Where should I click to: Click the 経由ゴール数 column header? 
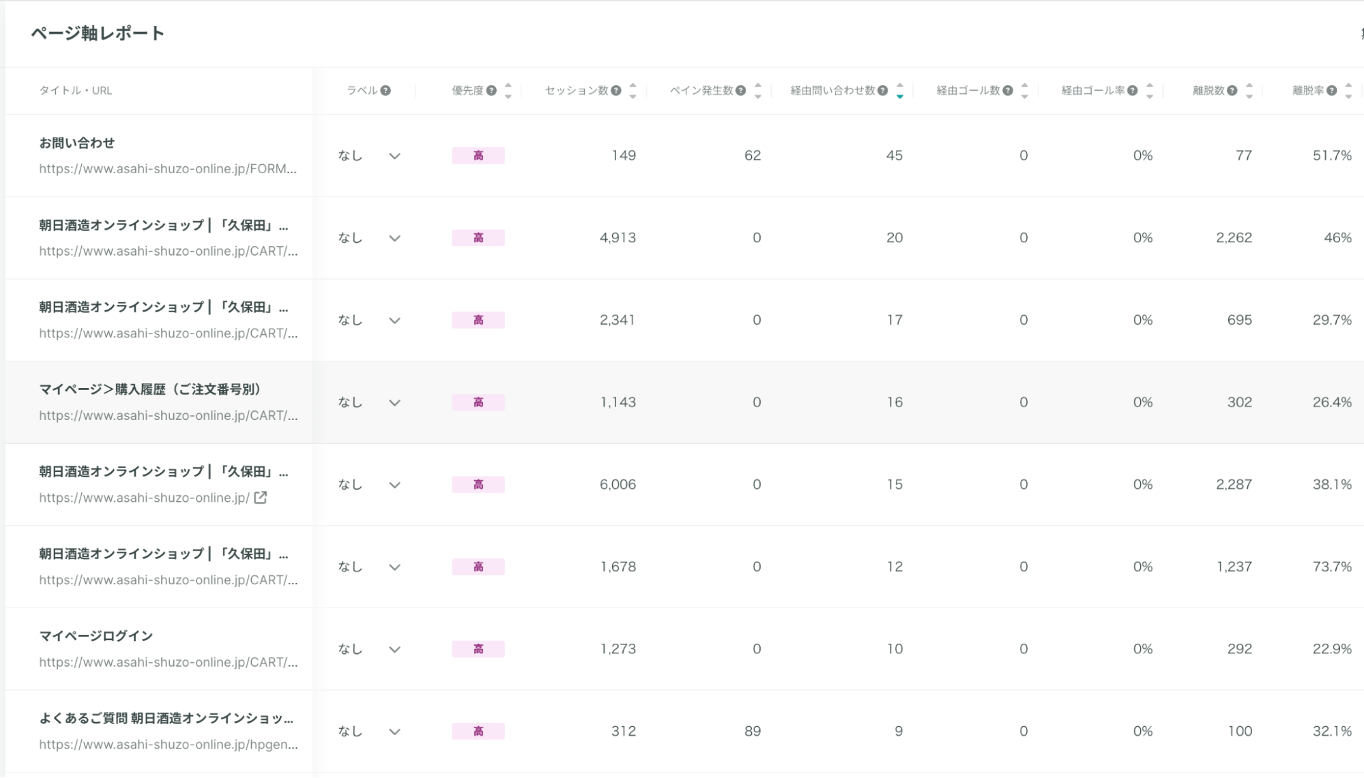(968, 91)
